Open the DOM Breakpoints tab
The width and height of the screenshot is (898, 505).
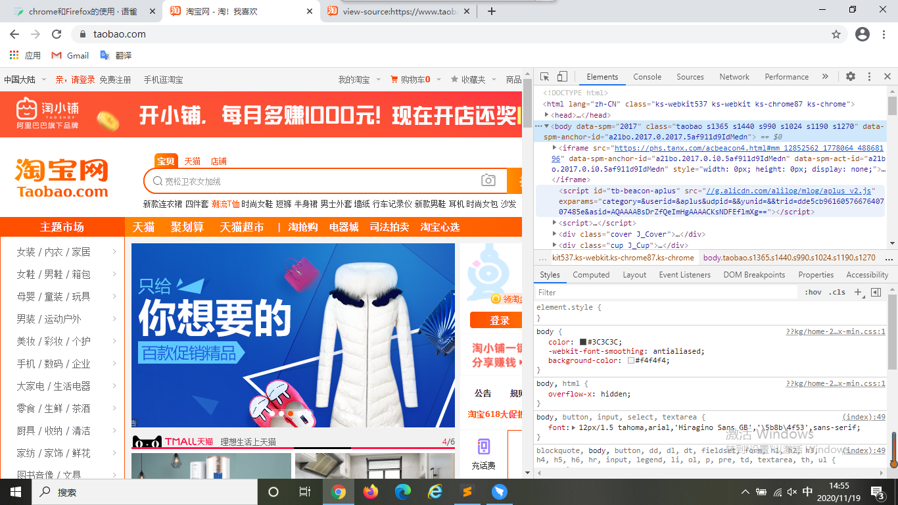click(x=754, y=275)
